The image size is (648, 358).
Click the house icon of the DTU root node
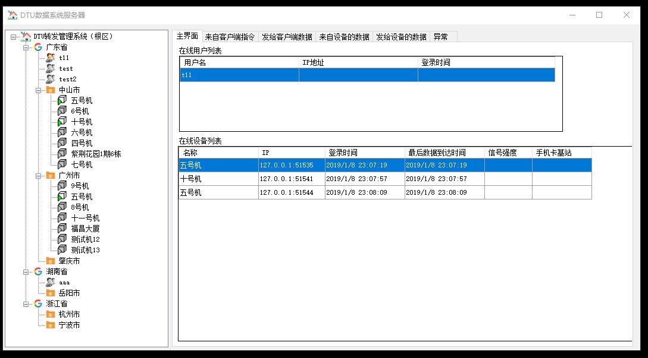pos(26,36)
